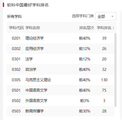Select the 政治学 subject row
Viewport: 122px width, 120px height.
tap(61, 69)
